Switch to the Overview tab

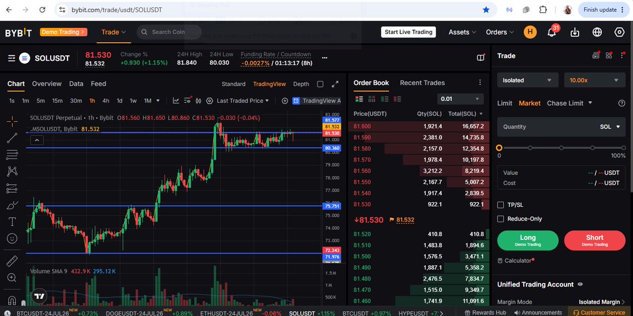(x=47, y=84)
